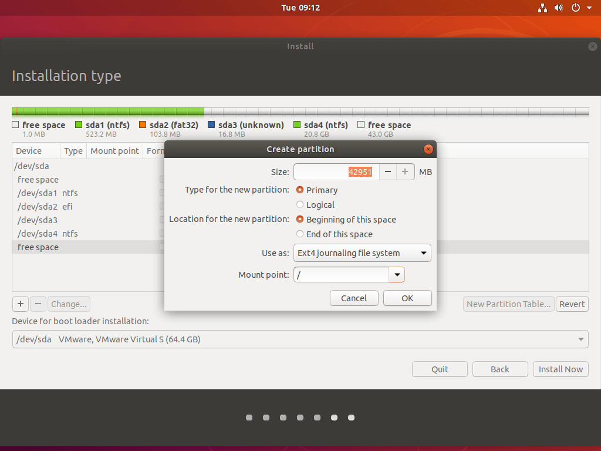
Task: Expand the Mount point dropdown arrow
Action: [397, 275]
